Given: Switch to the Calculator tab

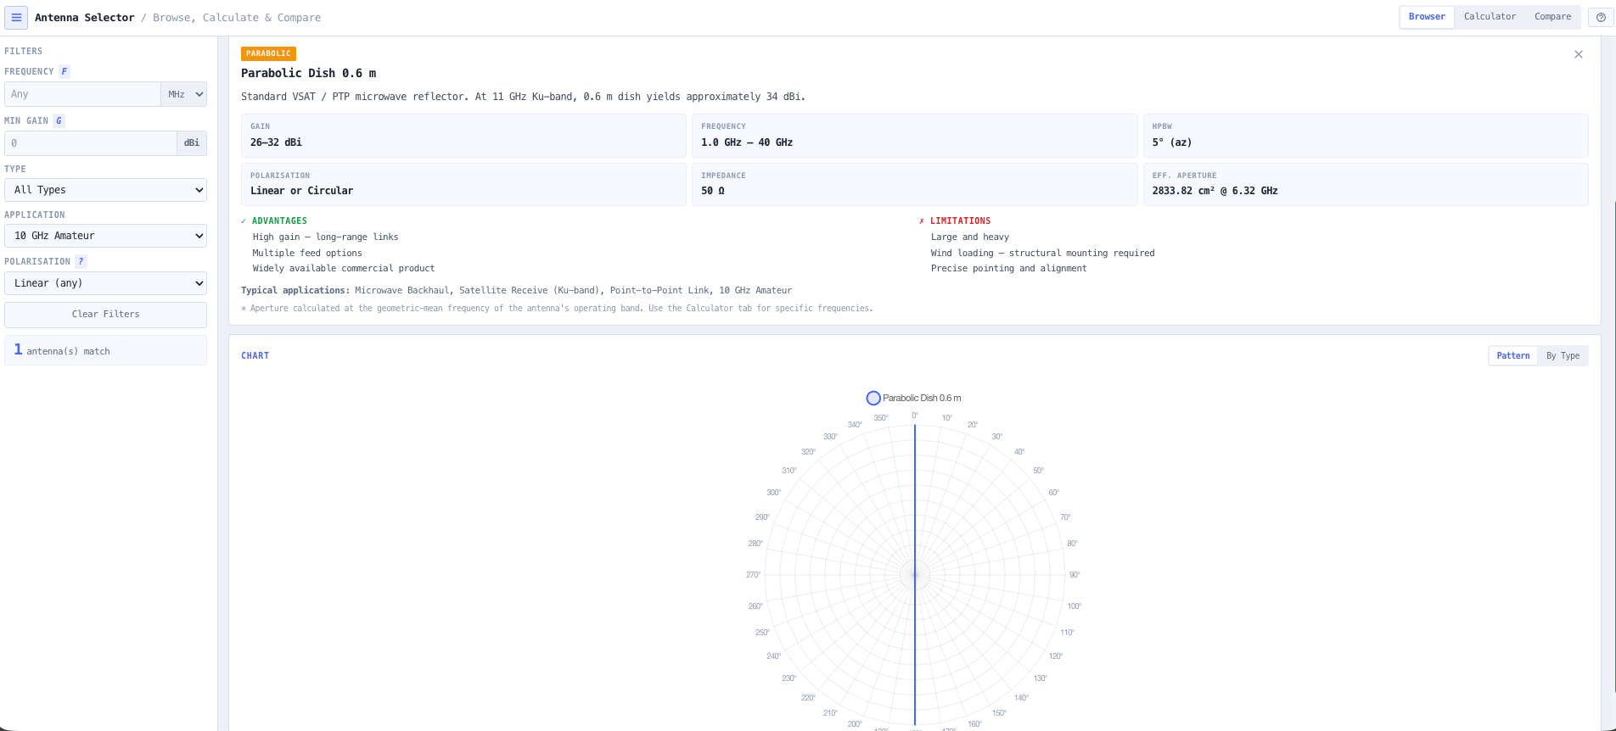Looking at the screenshot, I should tap(1490, 17).
